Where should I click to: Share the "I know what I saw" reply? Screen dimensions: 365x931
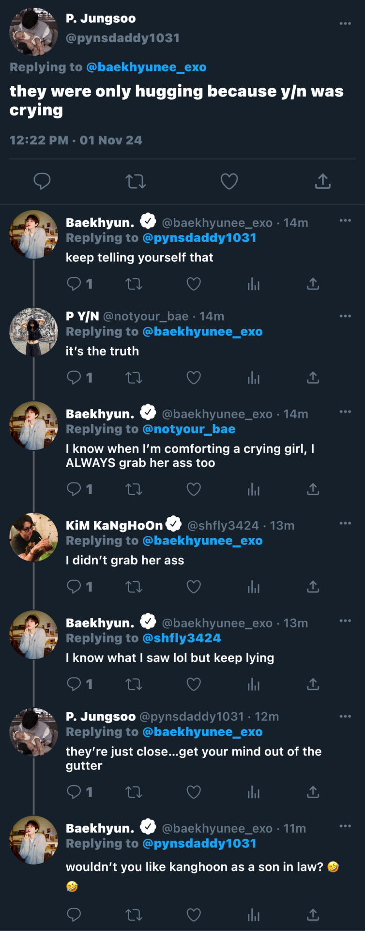point(313,685)
